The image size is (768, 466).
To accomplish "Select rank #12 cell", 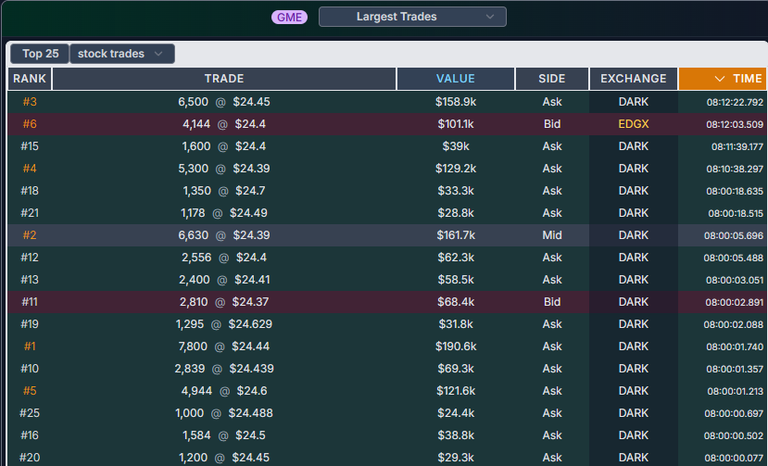I will [30, 258].
